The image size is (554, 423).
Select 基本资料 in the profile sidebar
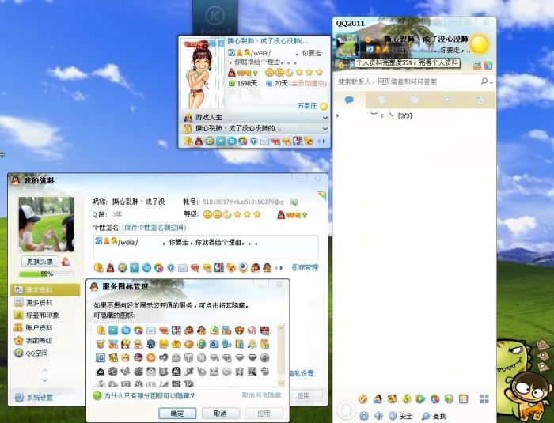tap(45, 290)
